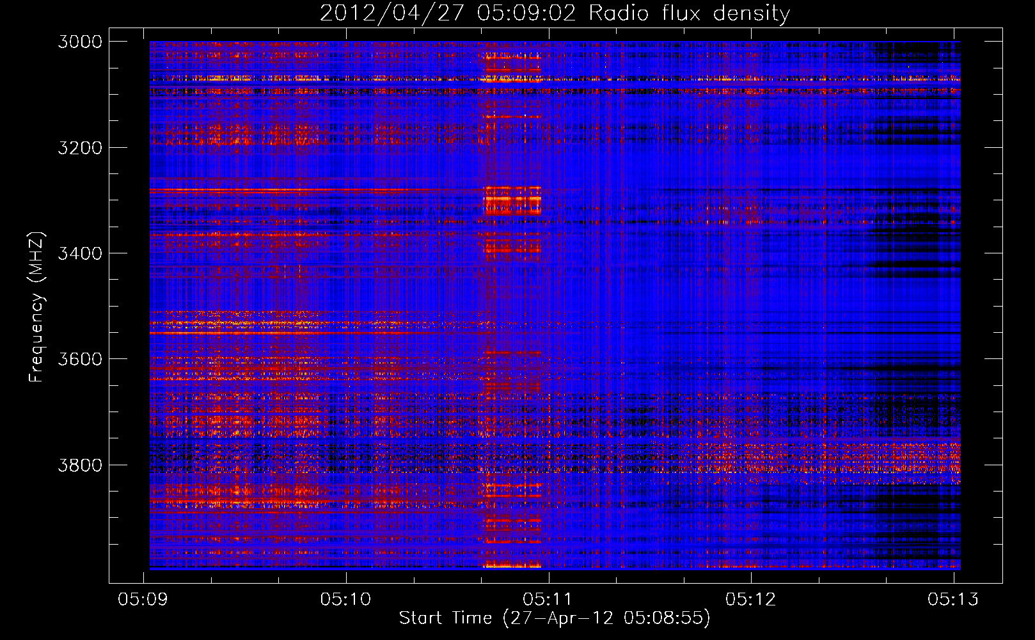Click the 3200 frequency tick label

coord(79,148)
